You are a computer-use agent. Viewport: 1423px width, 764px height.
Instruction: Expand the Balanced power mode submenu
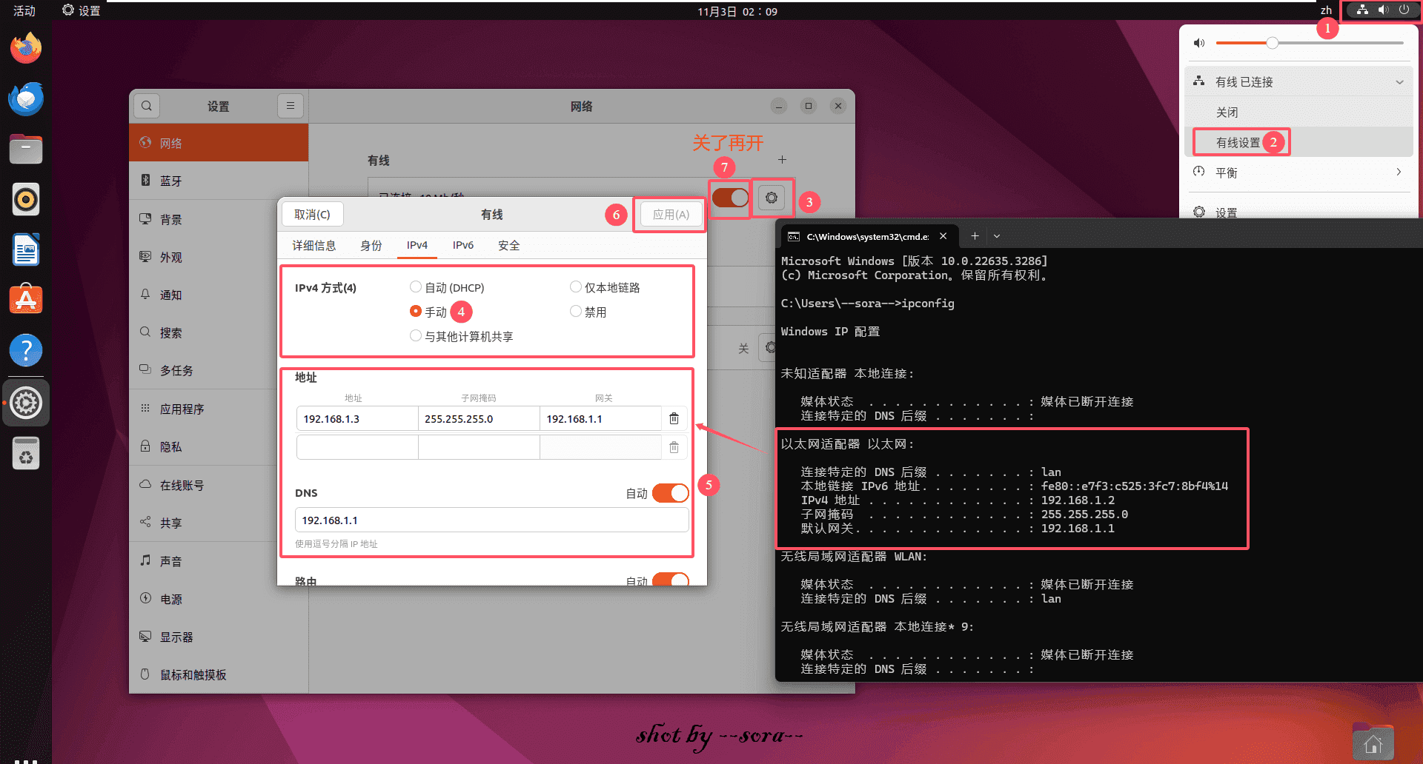tap(1399, 172)
